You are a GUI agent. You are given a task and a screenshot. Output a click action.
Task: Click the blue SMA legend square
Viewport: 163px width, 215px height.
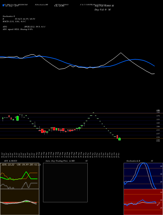(3, 5)
